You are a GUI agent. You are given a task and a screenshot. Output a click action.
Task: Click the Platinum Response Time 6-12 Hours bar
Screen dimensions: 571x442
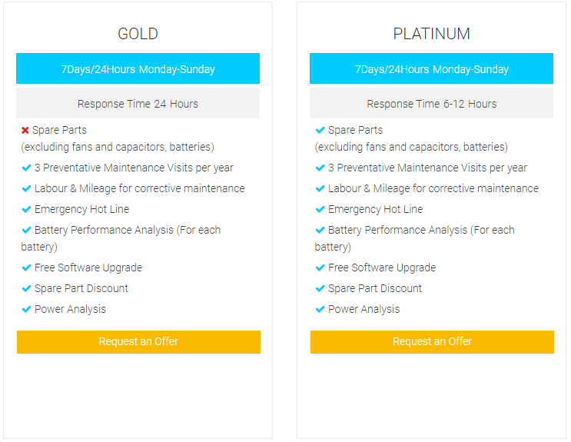tap(431, 104)
